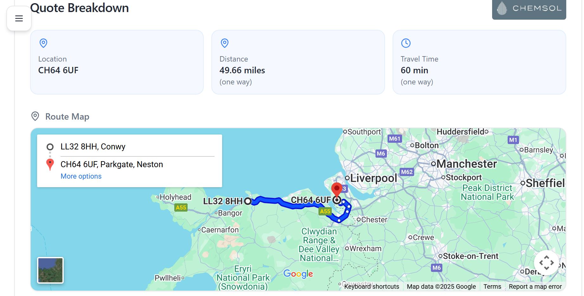Select the A55 road label near Holyhead
This screenshot has height=296, width=584.
click(x=181, y=208)
